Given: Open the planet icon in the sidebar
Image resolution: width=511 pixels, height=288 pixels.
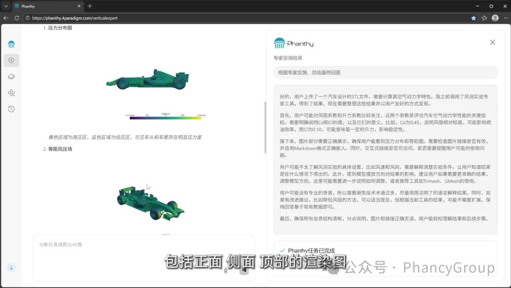Looking at the screenshot, I should [11, 76].
